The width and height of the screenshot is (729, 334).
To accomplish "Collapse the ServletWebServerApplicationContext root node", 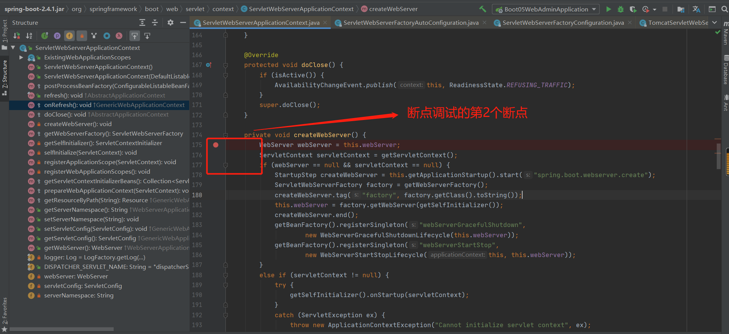I will coord(13,48).
